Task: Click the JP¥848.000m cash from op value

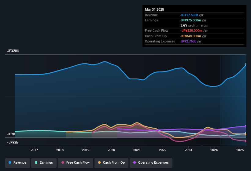Action: pyautogui.click(x=191, y=36)
